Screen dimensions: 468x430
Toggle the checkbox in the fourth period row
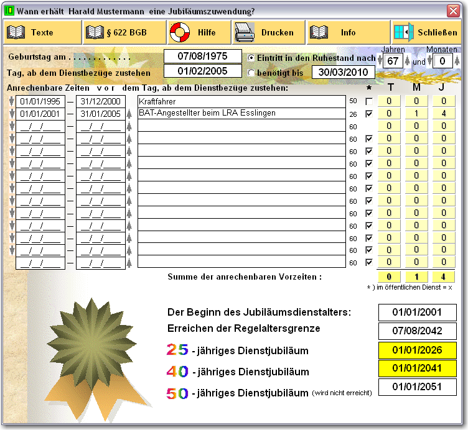pos(369,139)
